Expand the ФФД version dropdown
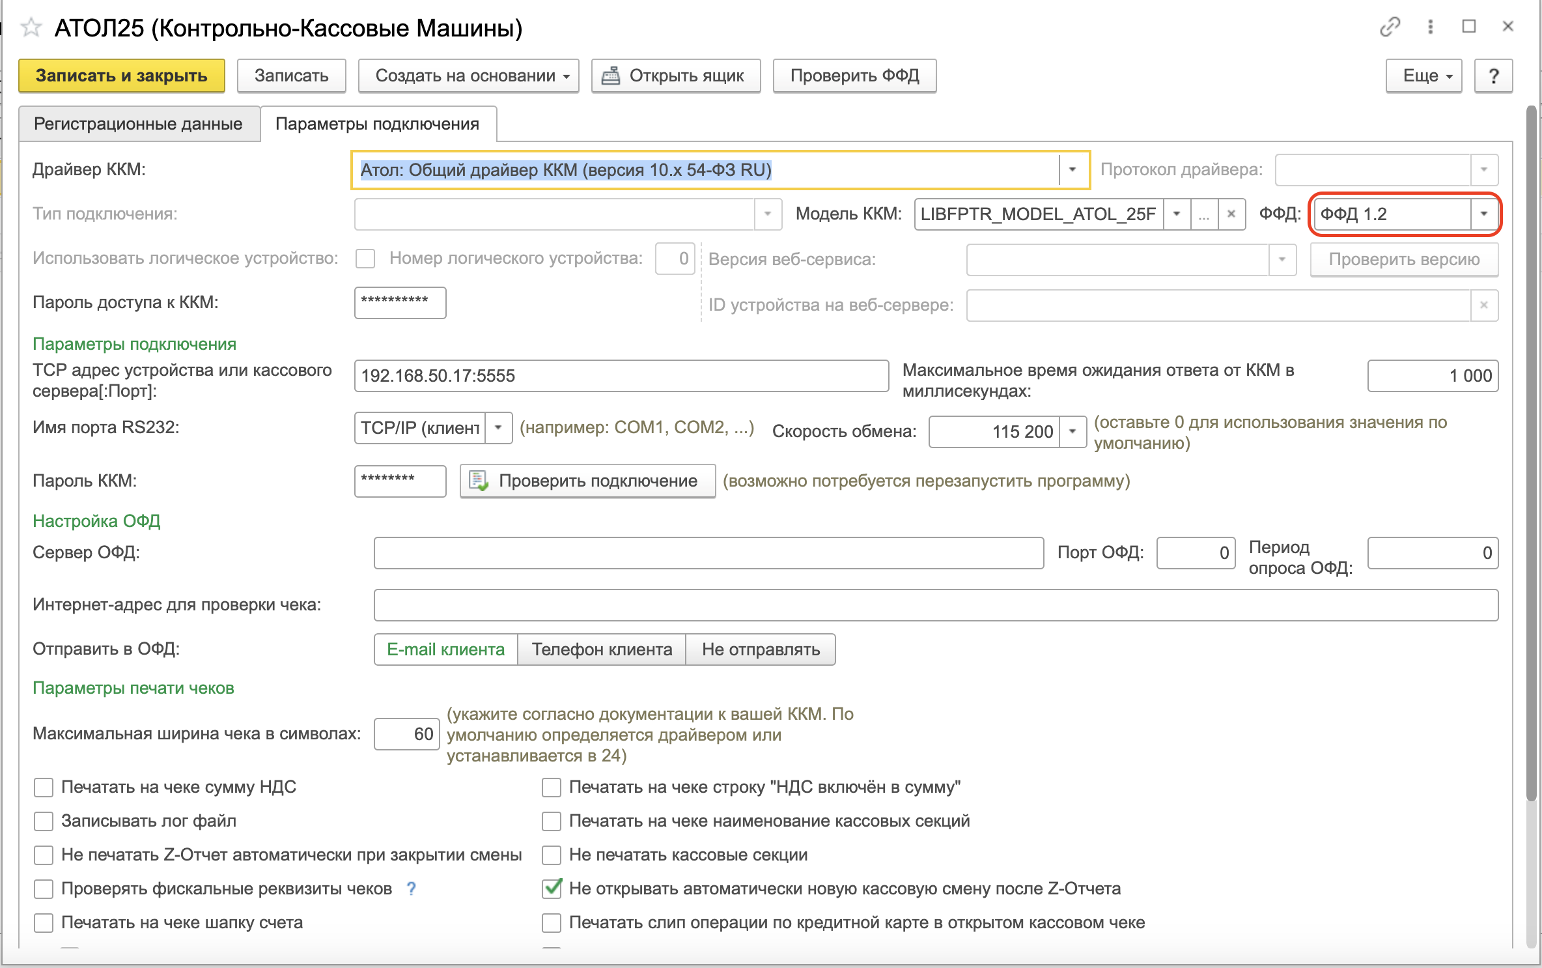The height and width of the screenshot is (968, 1542). (1484, 214)
